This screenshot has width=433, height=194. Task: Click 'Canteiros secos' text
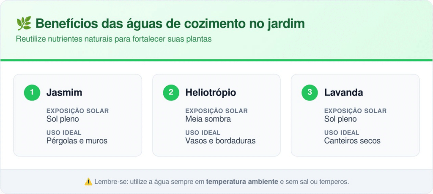point(352,141)
